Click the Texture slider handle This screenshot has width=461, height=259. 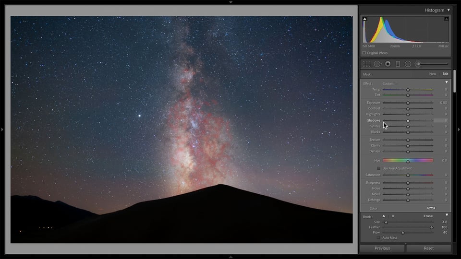(x=408, y=140)
